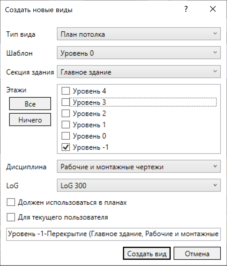Image resolution: width=227 pixels, height=266 pixels.
Task: Click the view name text field
Action: (x=113, y=234)
